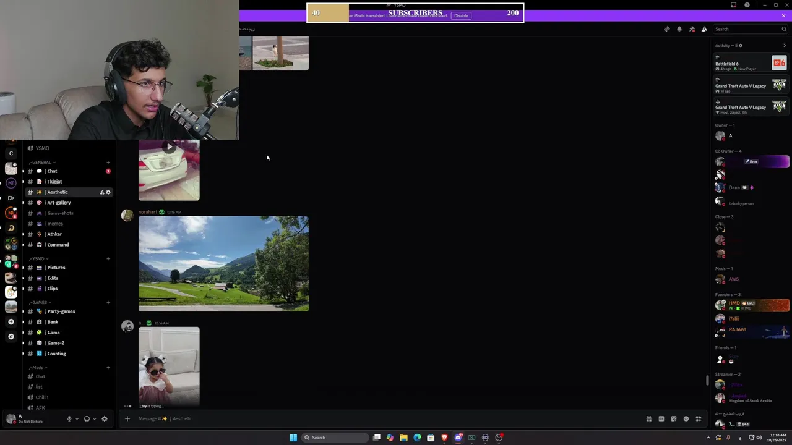Open the Counting channel

coord(68,354)
